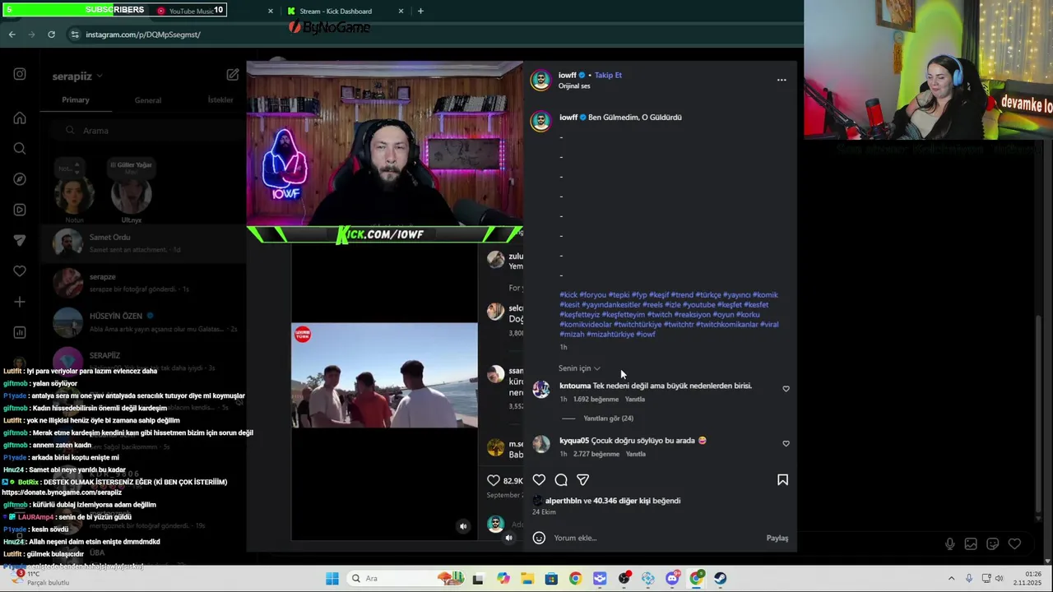The height and width of the screenshot is (592, 1053).
Task: Open the 'Senin için' comment sort dropdown
Action: click(579, 368)
